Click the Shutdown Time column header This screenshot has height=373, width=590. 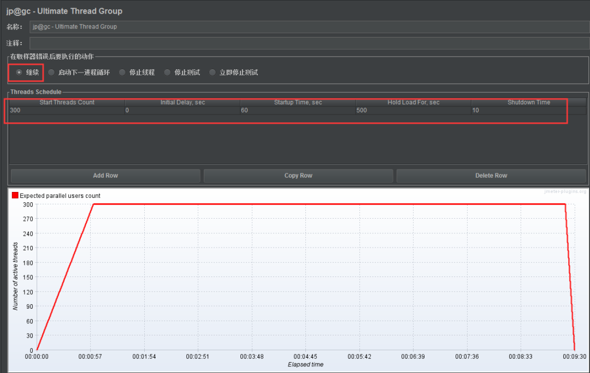529,102
